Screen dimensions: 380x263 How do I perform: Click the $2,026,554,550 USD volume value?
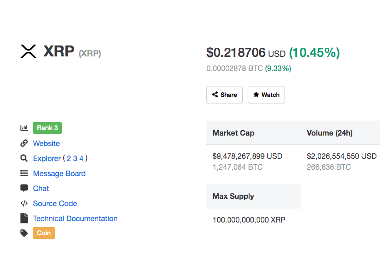pyautogui.click(x=342, y=156)
